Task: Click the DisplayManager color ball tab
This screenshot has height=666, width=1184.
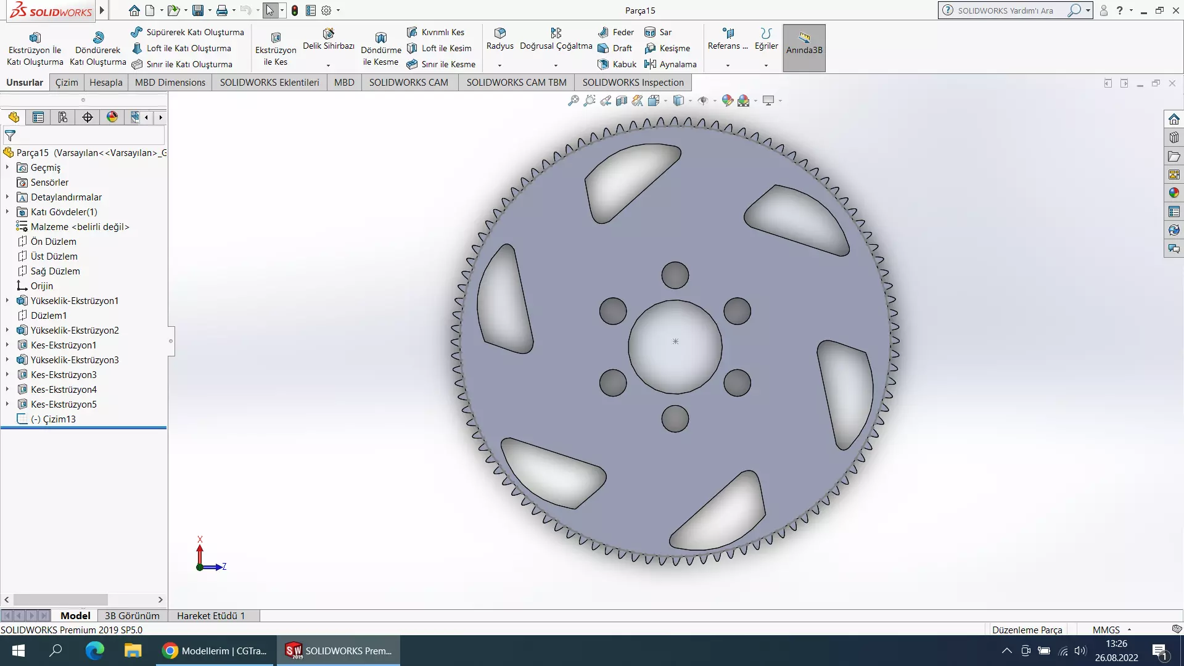Action: coord(112,117)
